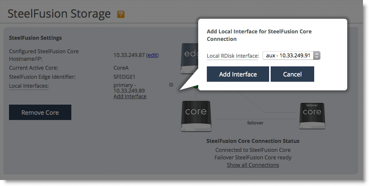Click the SteelFusion Settings heading
This screenshot has height=186, width=369.
click(x=35, y=38)
